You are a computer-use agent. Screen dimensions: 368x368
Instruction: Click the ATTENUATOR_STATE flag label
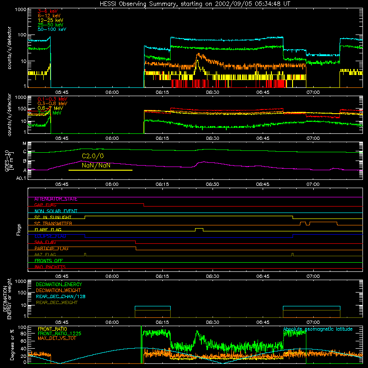[x=56, y=199]
